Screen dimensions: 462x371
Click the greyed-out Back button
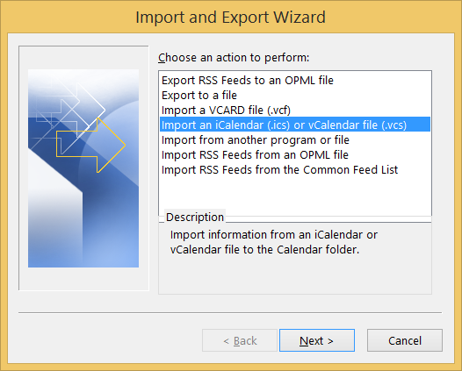point(240,340)
